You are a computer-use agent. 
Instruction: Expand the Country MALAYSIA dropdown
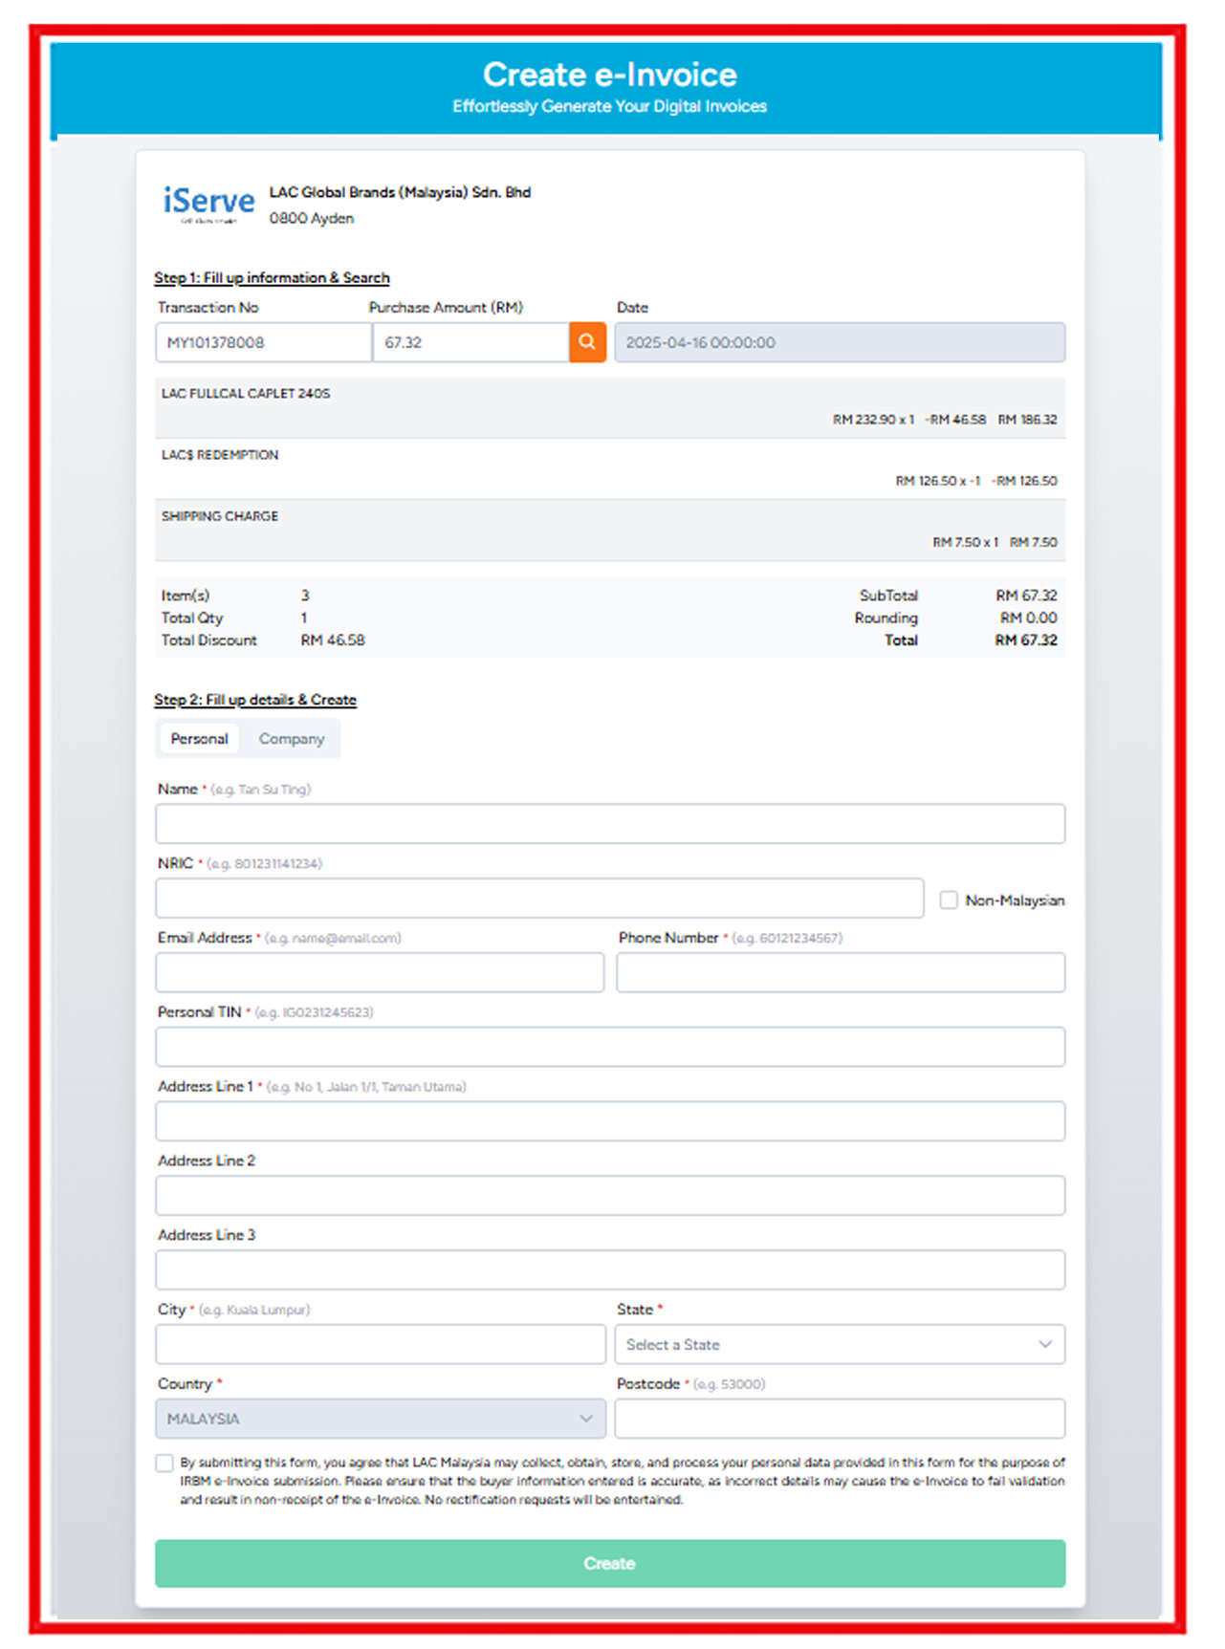click(380, 1420)
